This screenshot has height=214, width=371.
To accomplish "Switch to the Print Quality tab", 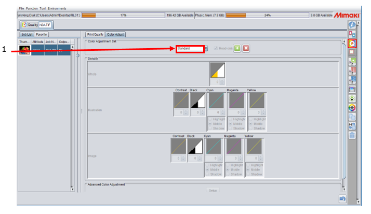I will click(95, 34).
